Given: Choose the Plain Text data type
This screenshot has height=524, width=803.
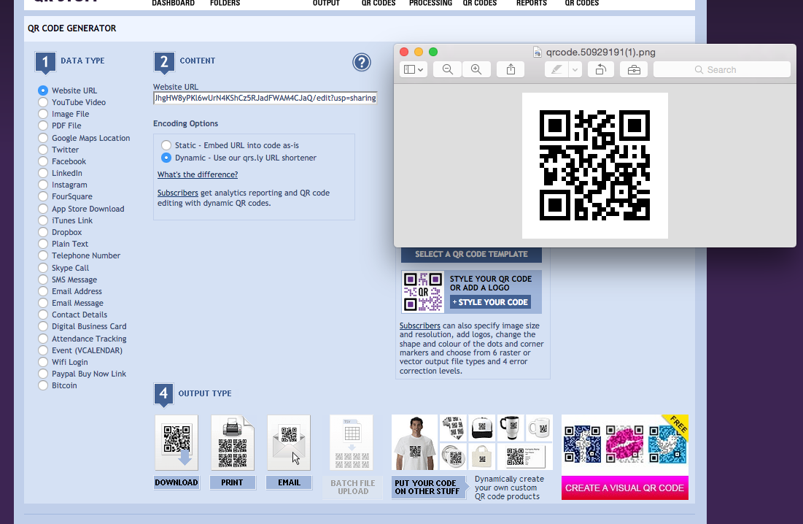Looking at the screenshot, I should 42,244.
